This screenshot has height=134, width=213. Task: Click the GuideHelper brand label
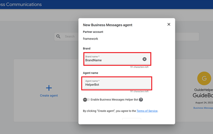click(203, 90)
